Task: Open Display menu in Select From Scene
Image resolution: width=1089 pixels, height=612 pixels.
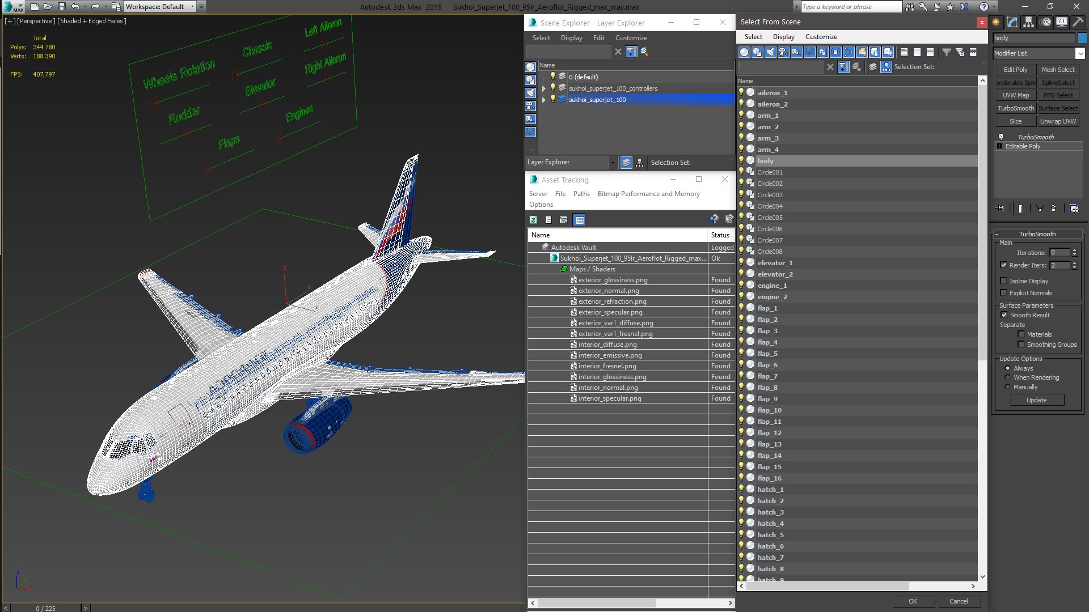Action: pos(783,37)
